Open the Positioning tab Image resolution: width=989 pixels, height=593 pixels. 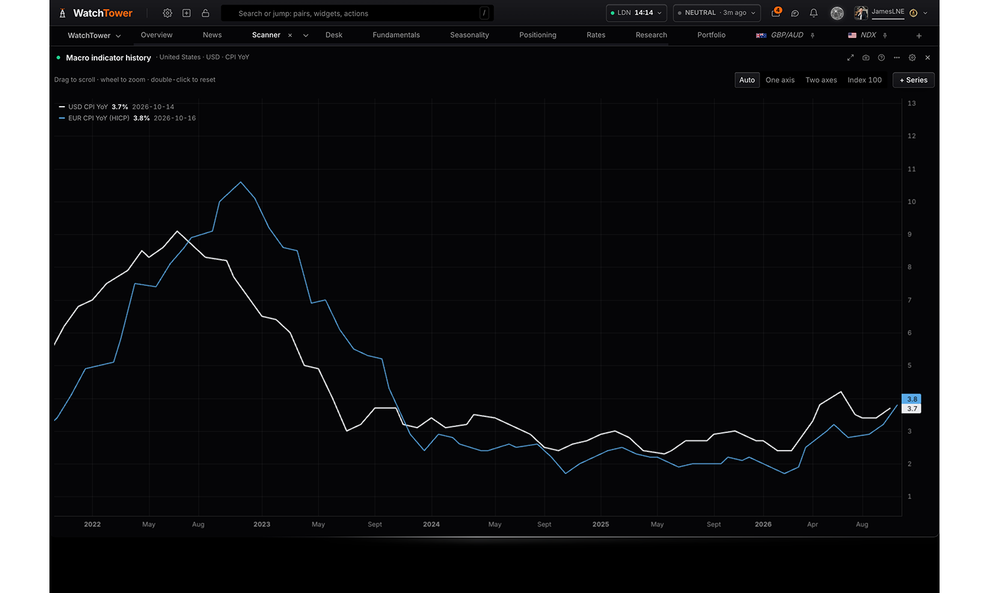538,35
